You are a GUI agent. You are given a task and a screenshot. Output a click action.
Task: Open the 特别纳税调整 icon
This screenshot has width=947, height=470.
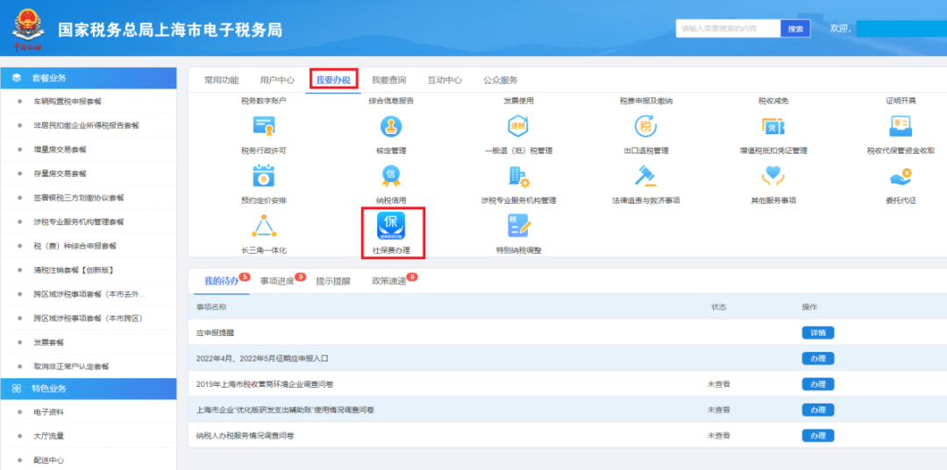tap(518, 225)
